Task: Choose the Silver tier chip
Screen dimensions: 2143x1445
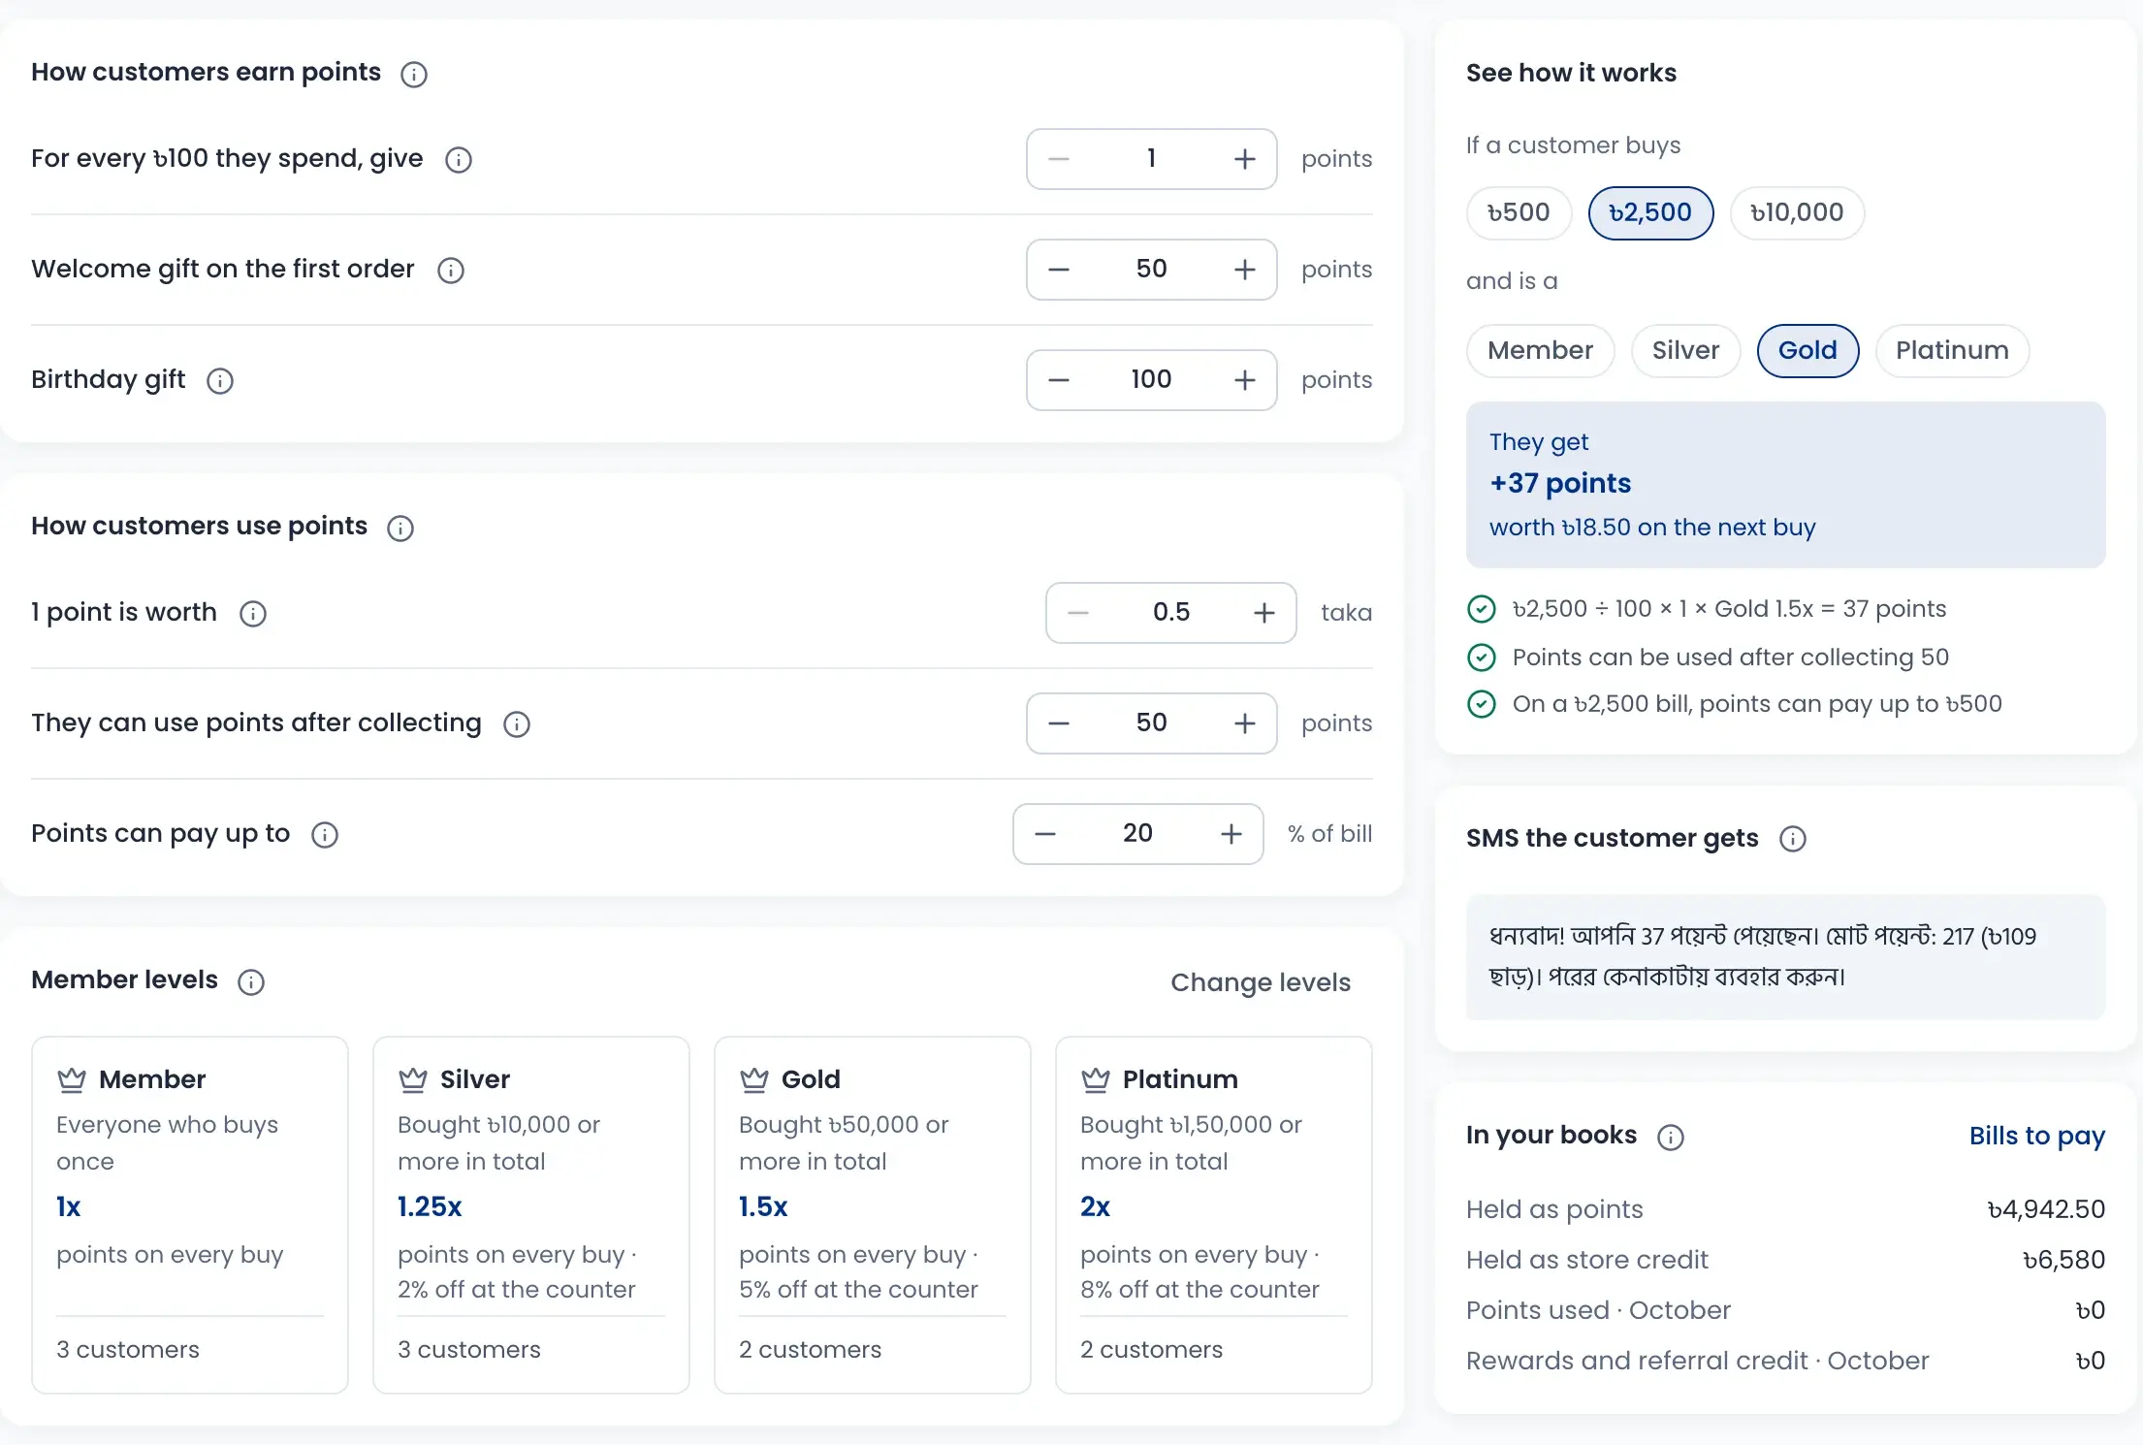Action: [1685, 351]
